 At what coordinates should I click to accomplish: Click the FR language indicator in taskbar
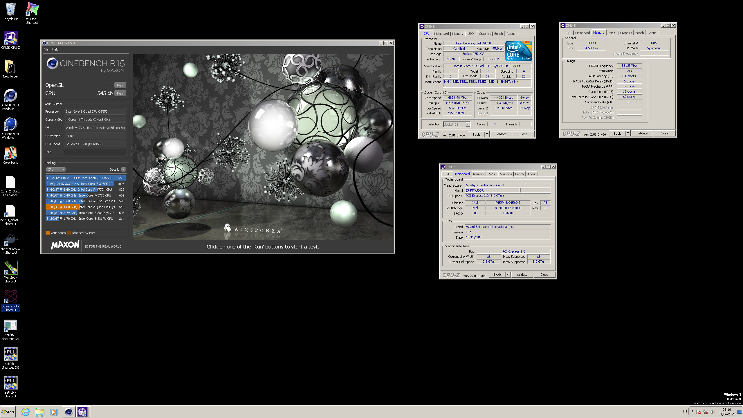pos(685,411)
